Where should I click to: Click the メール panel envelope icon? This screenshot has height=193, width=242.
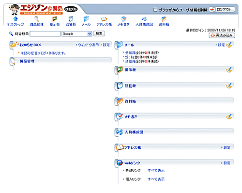click(119, 45)
